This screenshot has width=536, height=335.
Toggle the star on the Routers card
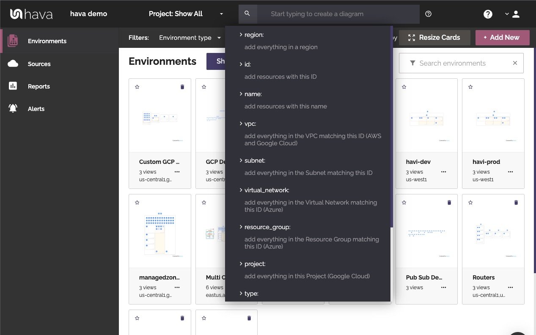[470, 202]
